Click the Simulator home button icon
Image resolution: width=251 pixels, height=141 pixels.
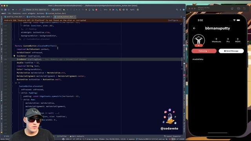point(232,8)
